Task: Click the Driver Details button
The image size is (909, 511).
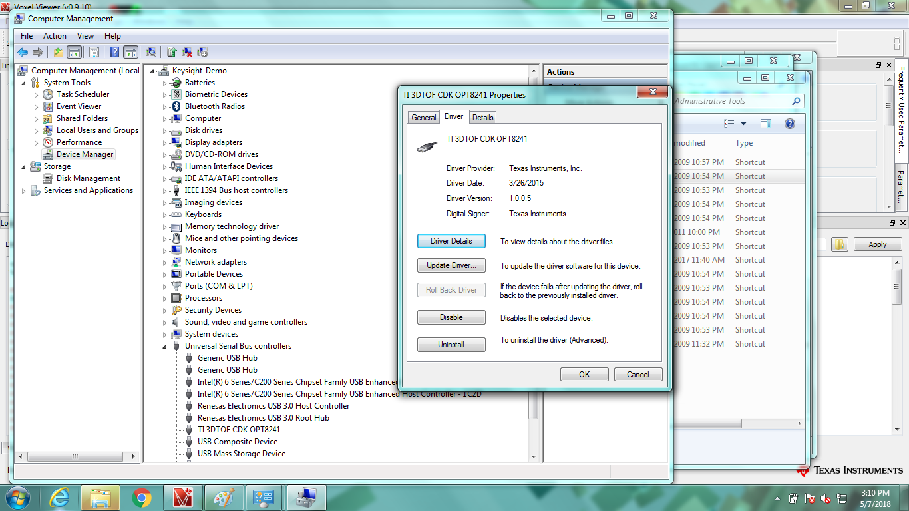Action: click(x=451, y=241)
